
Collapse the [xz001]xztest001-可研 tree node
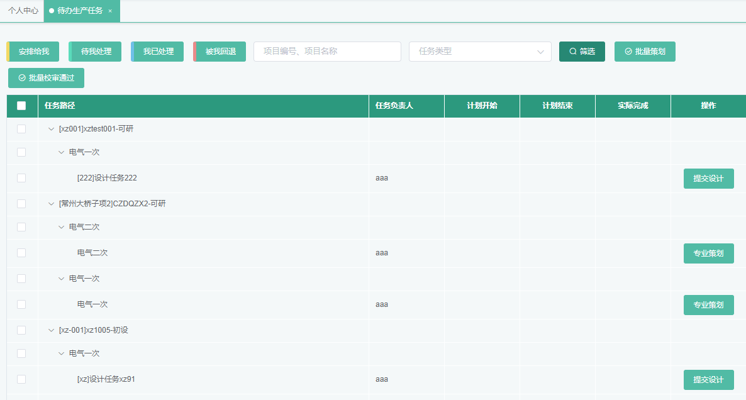tap(52, 129)
